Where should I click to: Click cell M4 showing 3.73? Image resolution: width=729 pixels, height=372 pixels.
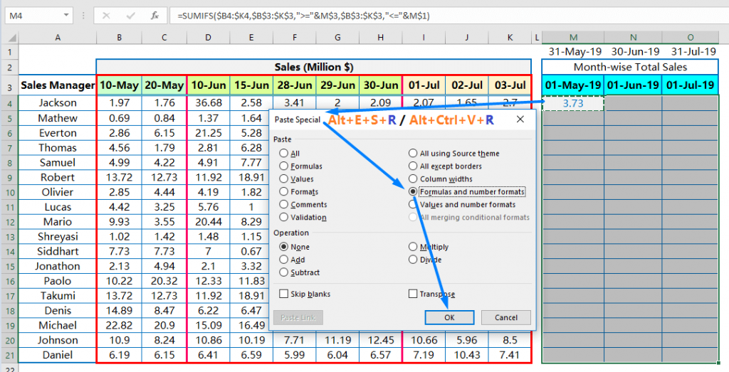[572, 103]
